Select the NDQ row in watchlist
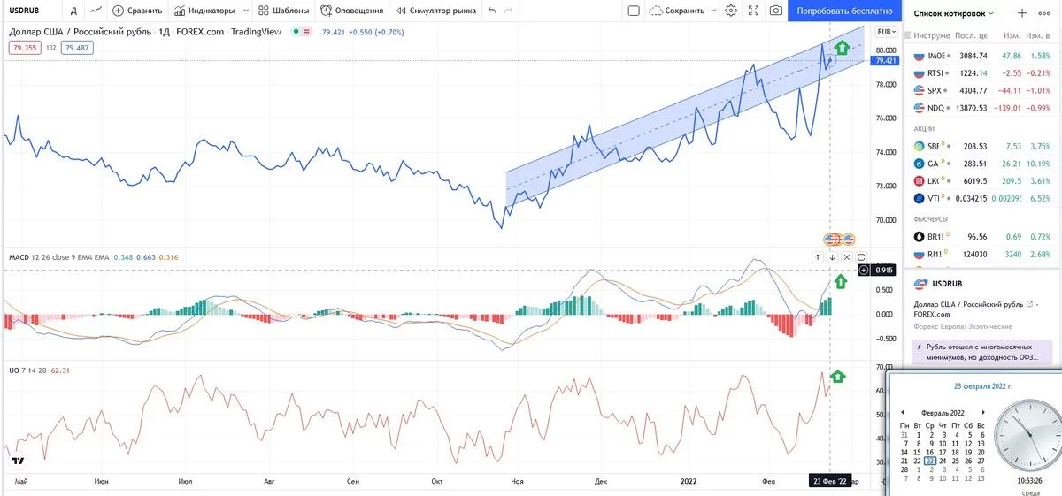The width and height of the screenshot is (1062, 496). (982, 108)
